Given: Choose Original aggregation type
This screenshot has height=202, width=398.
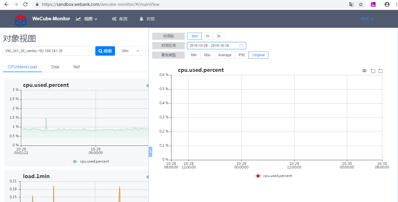Looking at the screenshot, I should [x=258, y=55].
